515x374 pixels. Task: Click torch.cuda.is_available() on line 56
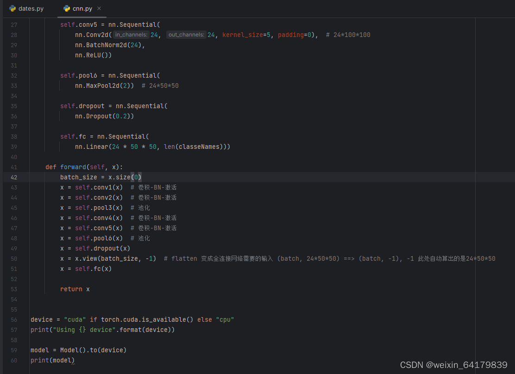147,319
